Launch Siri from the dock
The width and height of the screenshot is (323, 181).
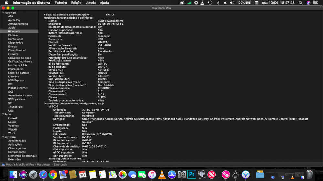[23, 175]
